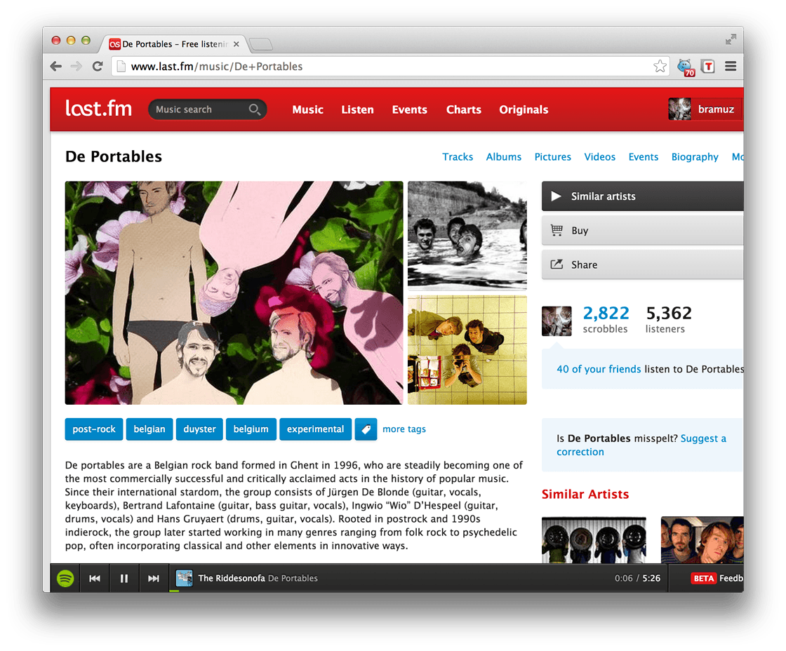Viewport: 786px width, 651px height.
Task: Open first similar artist thumbnail with cameras
Action: pyautogui.click(x=594, y=539)
